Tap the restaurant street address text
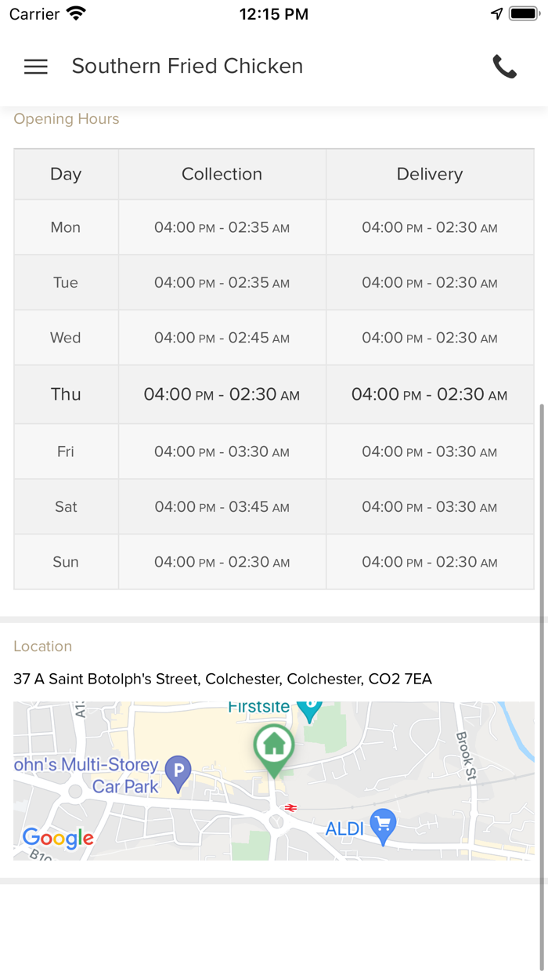The width and height of the screenshot is (548, 975). [222, 679]
